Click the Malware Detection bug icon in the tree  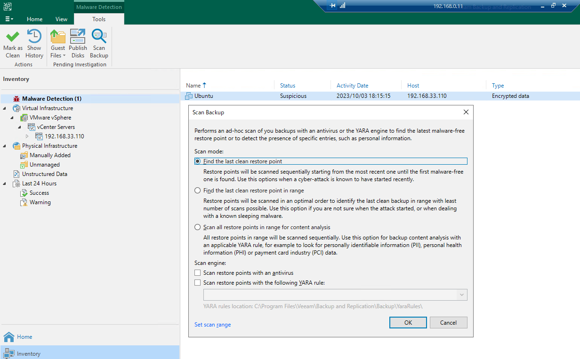point(16,99)
